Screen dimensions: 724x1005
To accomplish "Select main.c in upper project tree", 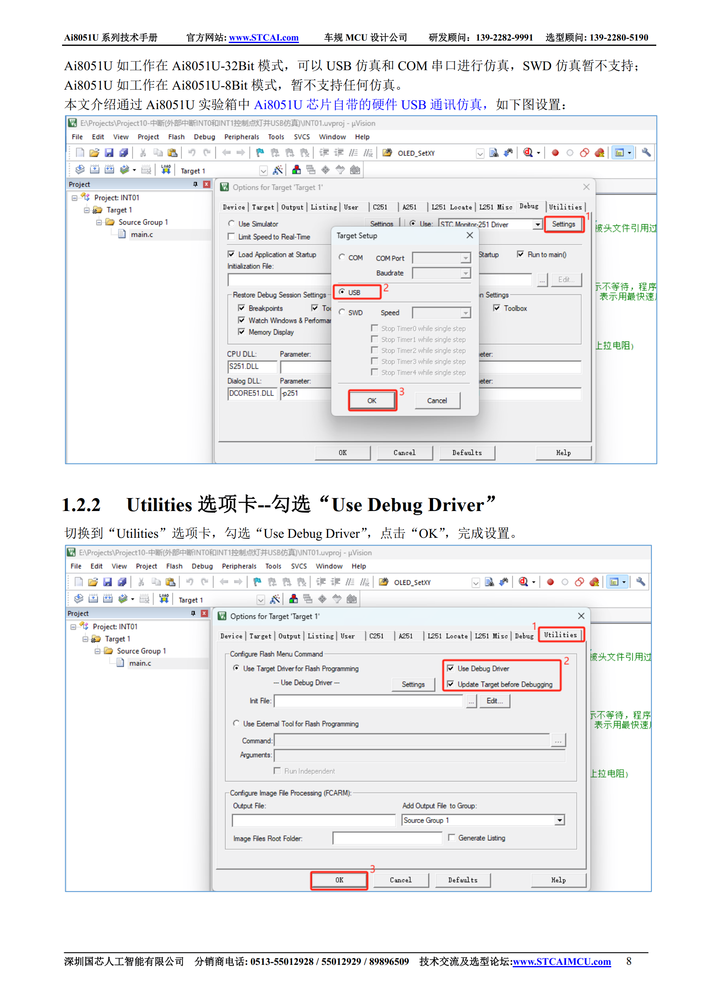I will point(142,234).
